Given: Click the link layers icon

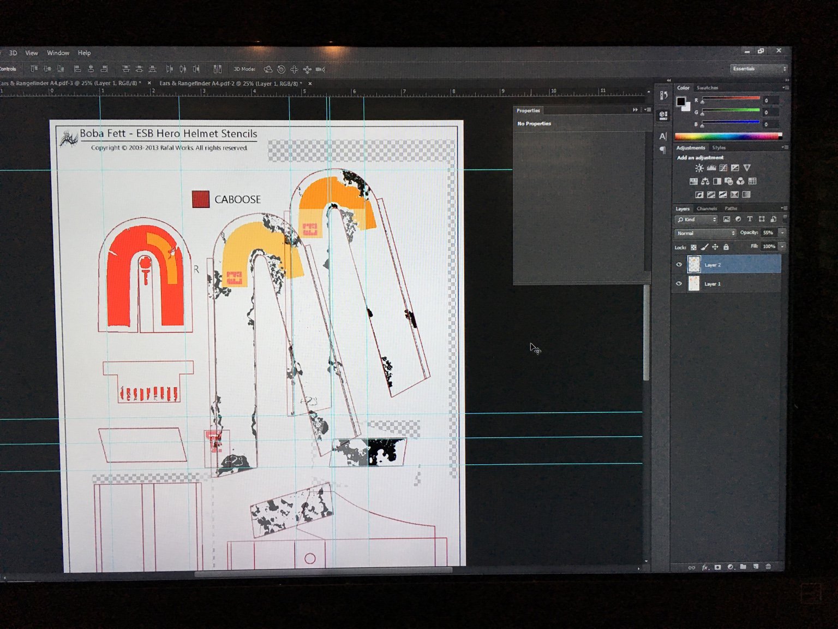Looking at the screenshot, I should (x=692, y=567).
